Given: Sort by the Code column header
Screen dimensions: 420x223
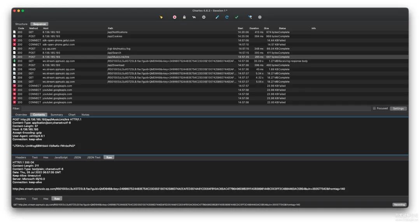Looking at the screenshot, I should pos(21,28).
